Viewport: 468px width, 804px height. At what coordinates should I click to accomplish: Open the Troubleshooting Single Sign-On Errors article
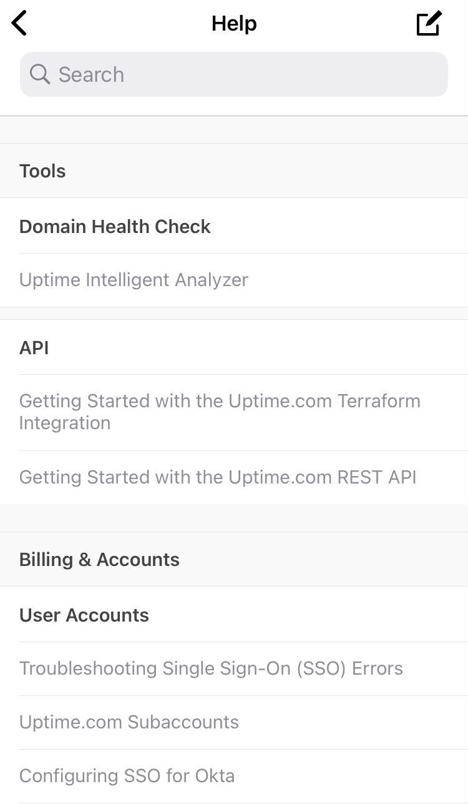[x=234, y=668]
